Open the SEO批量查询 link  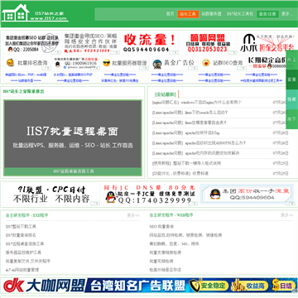click(x=161, y=227)
